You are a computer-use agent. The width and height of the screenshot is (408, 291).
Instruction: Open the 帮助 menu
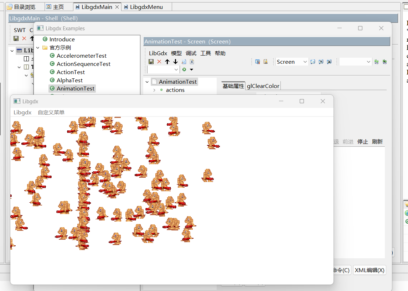tap(220, 53)
